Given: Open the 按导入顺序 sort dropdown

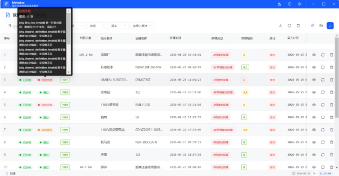Looking at the screenshot, I should point(142,26).
